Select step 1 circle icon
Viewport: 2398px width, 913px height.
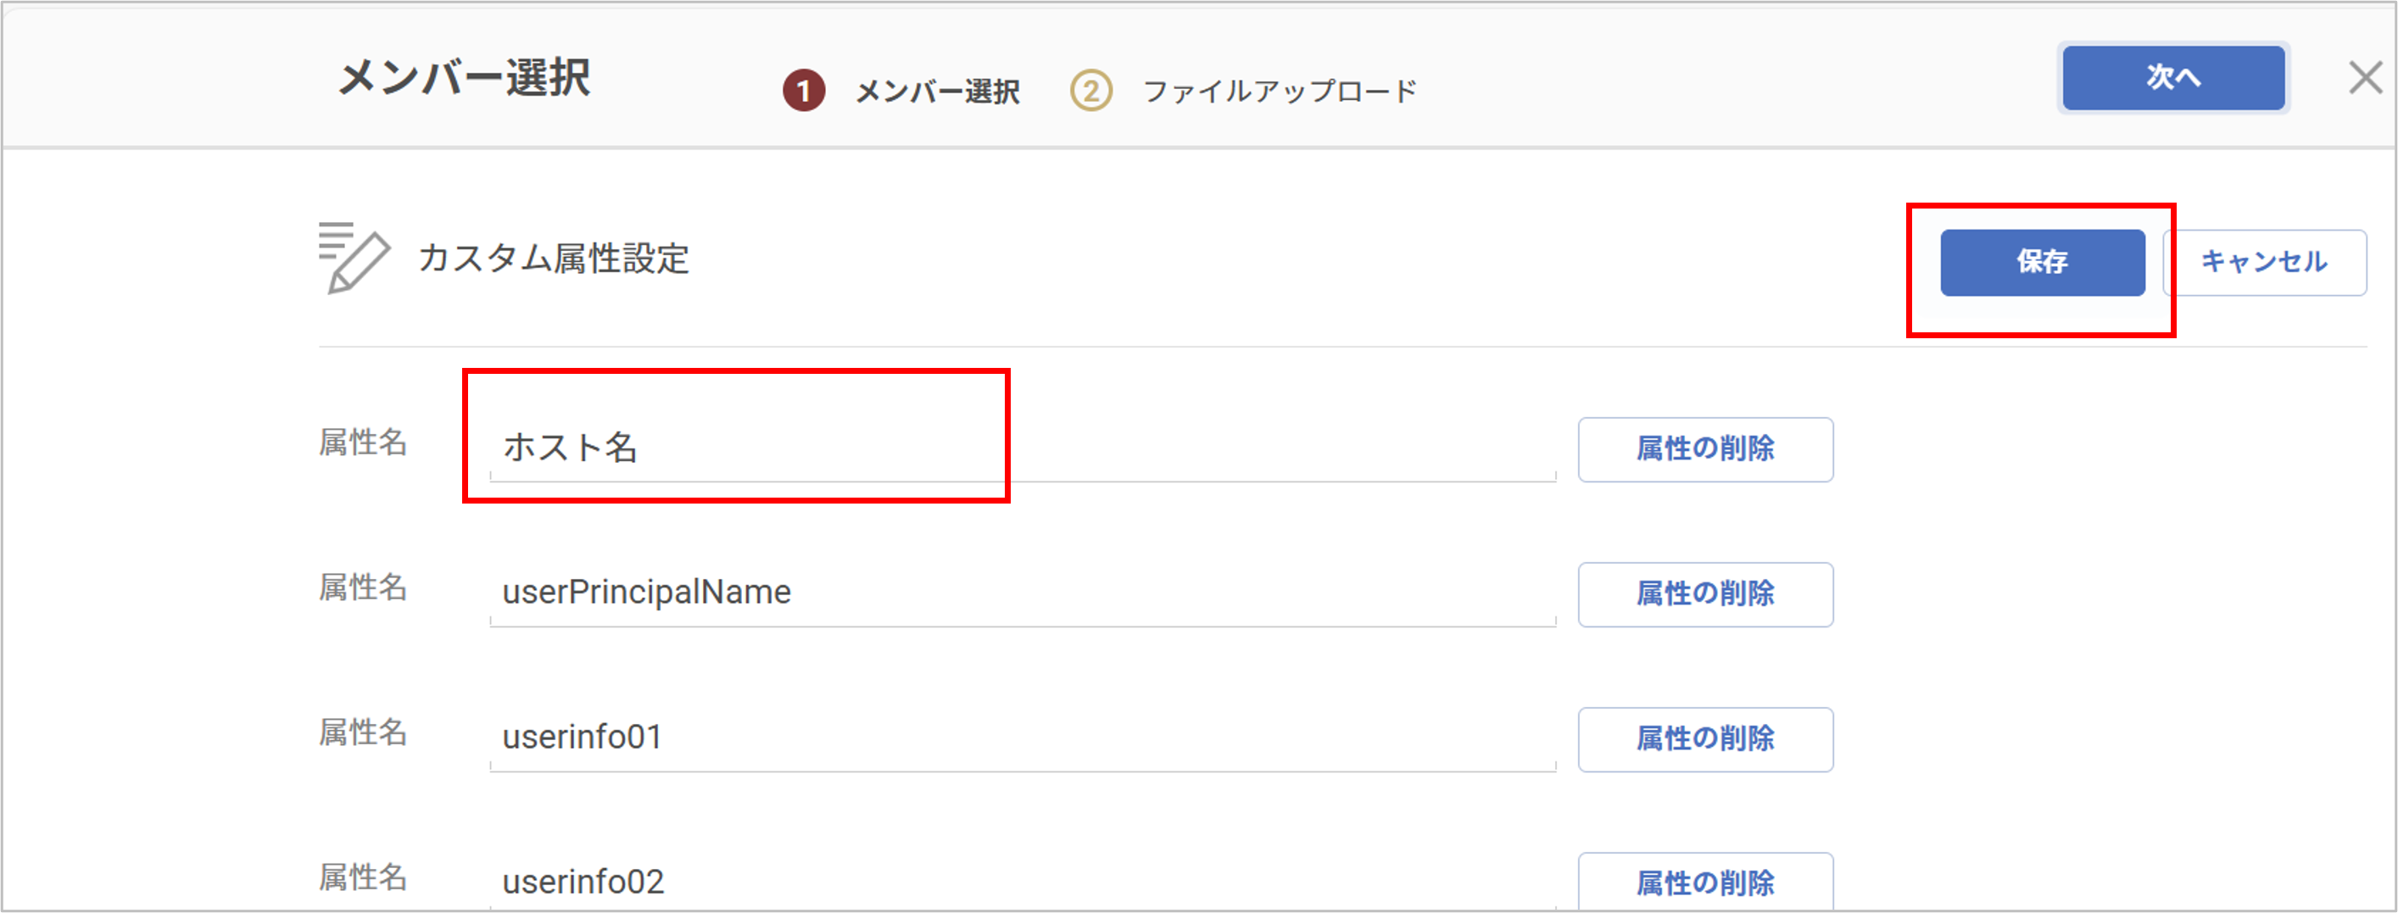tap(803, 92)
